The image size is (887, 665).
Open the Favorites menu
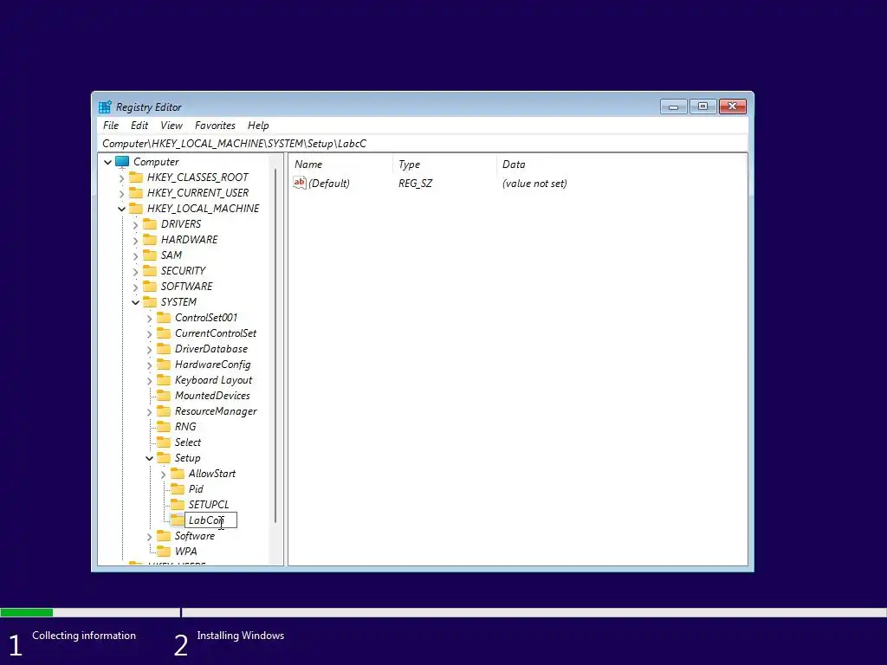pyautogui.click(x=215, y=126)
